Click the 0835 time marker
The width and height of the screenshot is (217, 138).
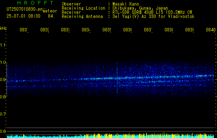[x=107, y=30]
